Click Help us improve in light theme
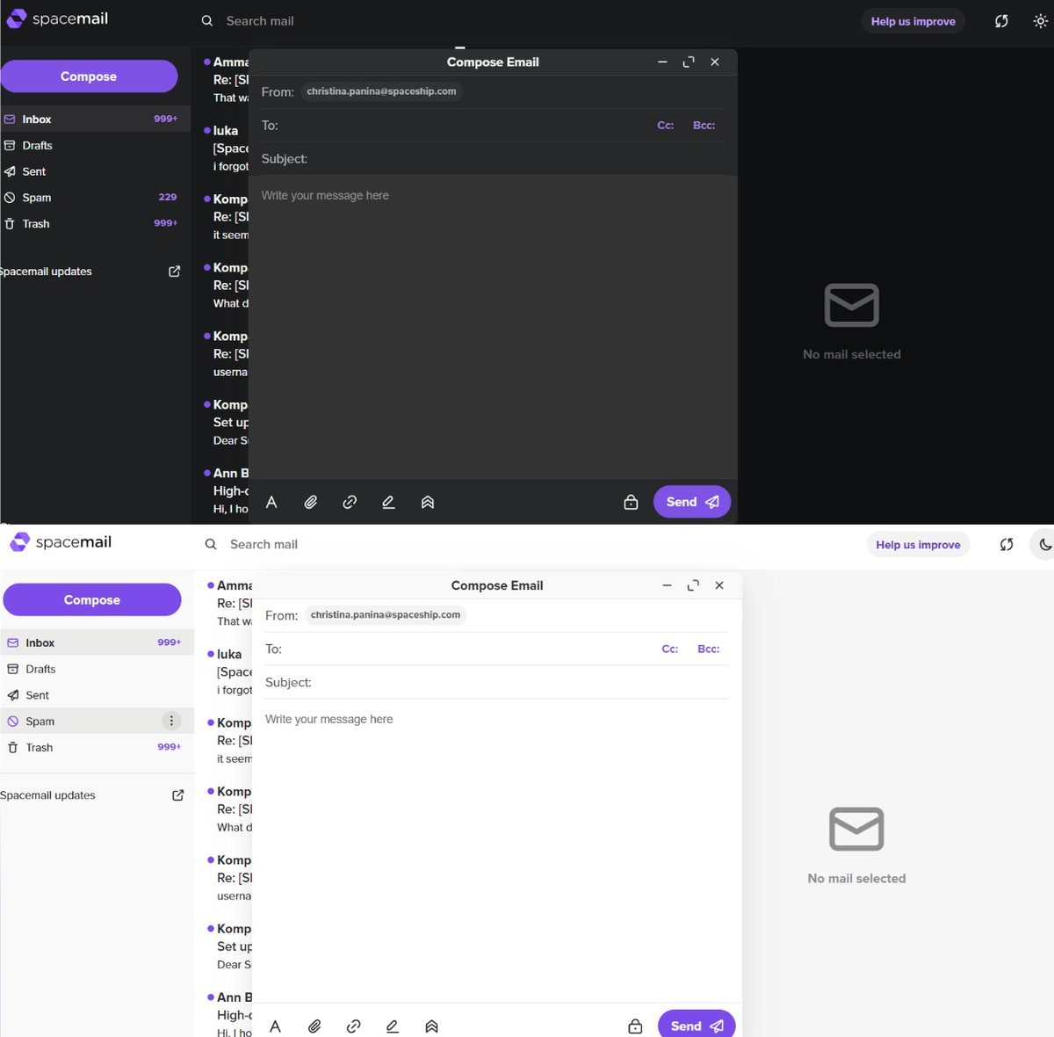This screenshot has height=1037, width=1054. tap(918, 545)
